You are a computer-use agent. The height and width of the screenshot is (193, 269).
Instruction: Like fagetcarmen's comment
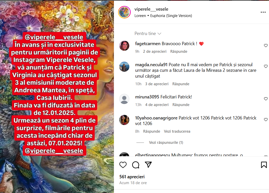pyautogui.click(x=266, y=45)
